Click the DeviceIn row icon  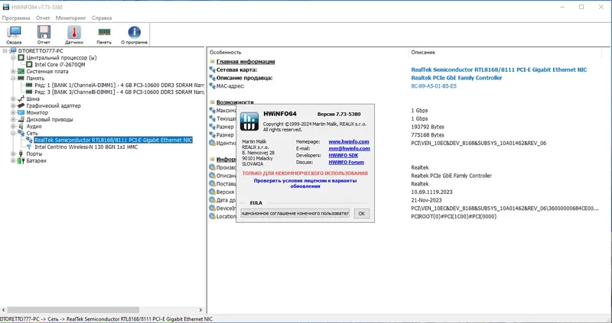pyautogui.click(x=212, y=208)
